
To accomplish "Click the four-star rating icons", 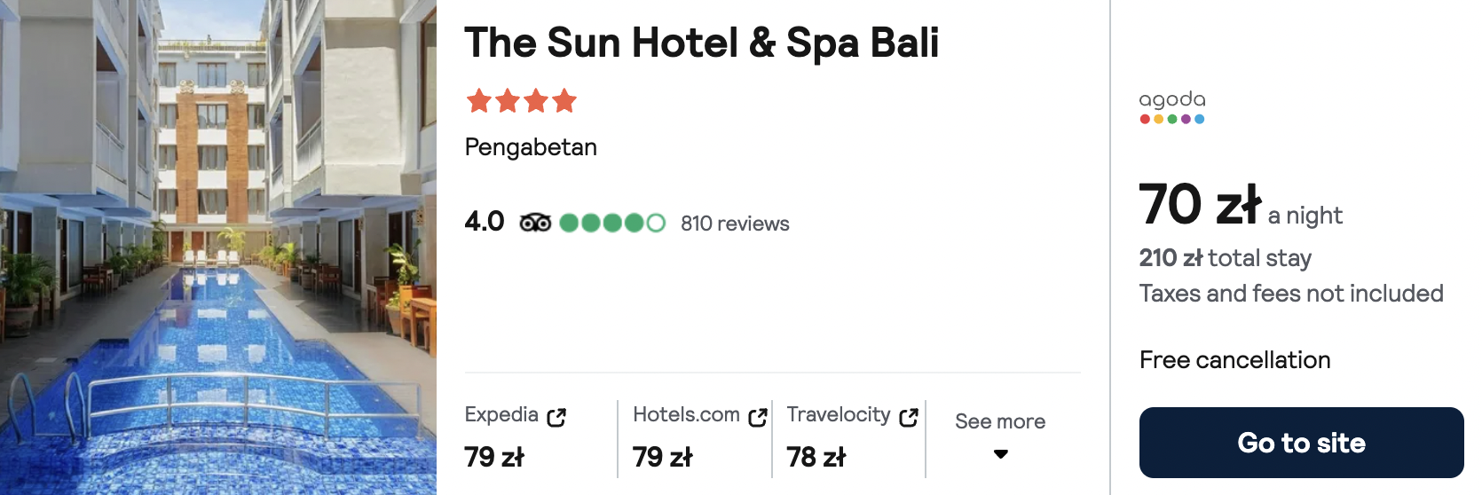I will [522, 101].
